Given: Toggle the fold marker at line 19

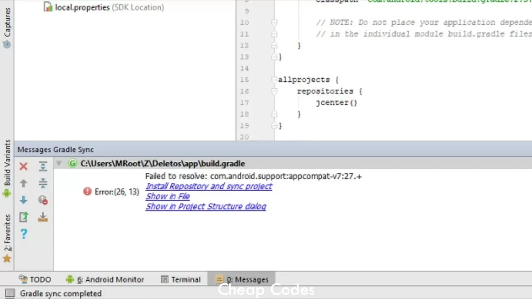Looking at the screenshot, I should pos(274,125).
